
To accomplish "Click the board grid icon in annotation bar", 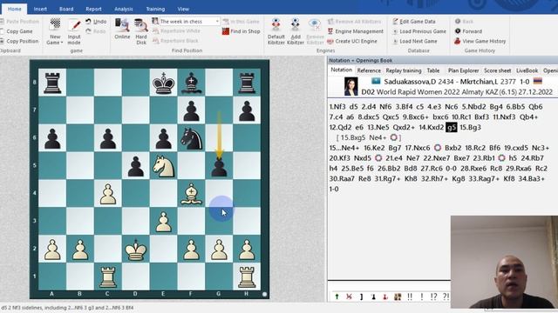I will (398, 296).
